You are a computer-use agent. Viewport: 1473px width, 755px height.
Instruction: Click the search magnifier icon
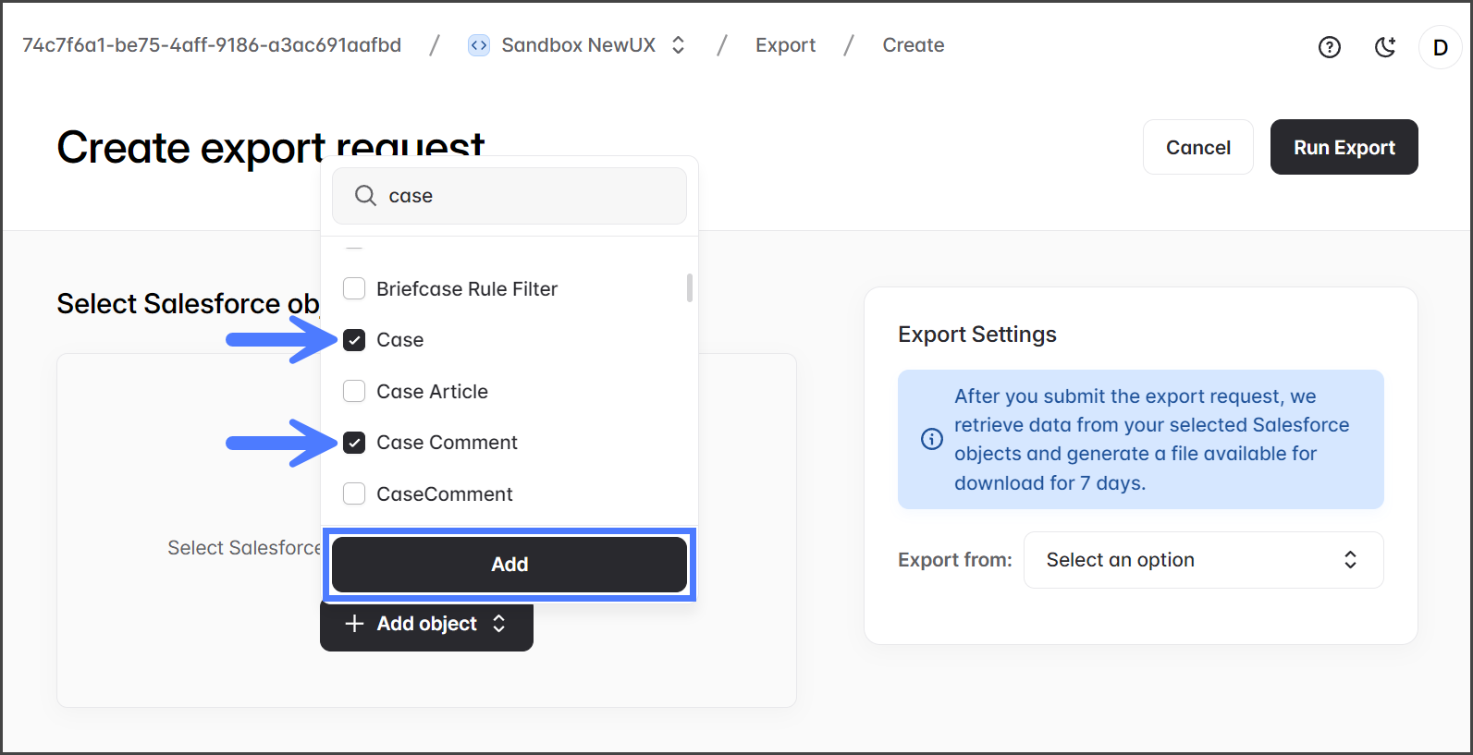[365, 196]
